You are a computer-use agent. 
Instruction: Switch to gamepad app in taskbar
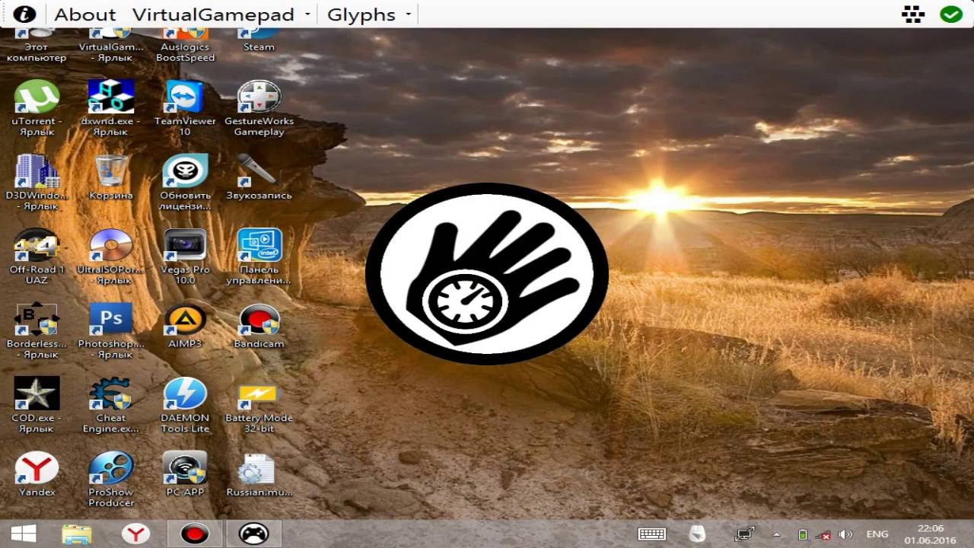[x=253, y=534]
